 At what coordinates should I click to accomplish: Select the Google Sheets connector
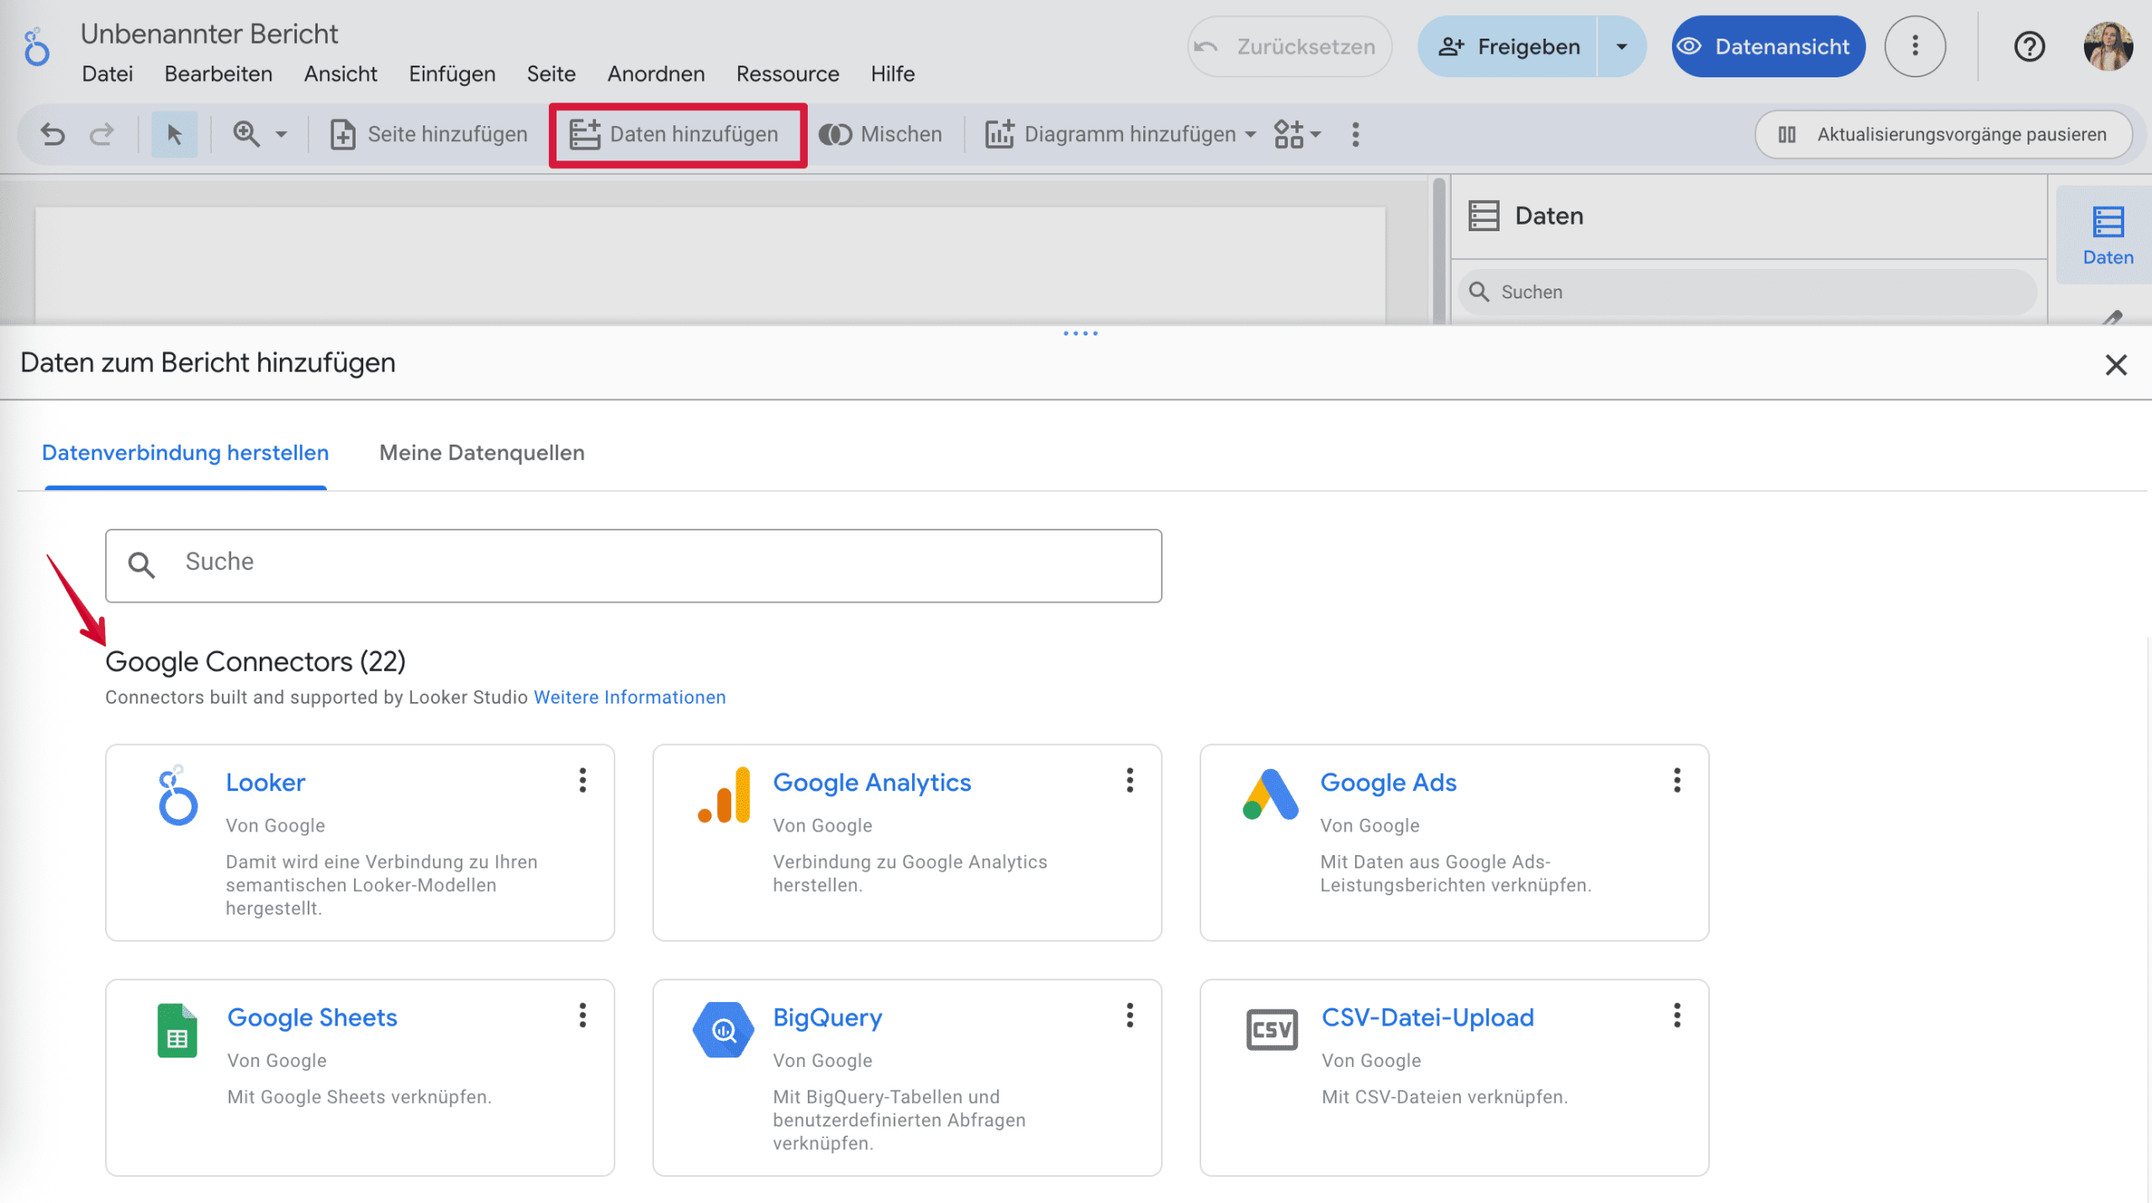tap(312, 1018)
